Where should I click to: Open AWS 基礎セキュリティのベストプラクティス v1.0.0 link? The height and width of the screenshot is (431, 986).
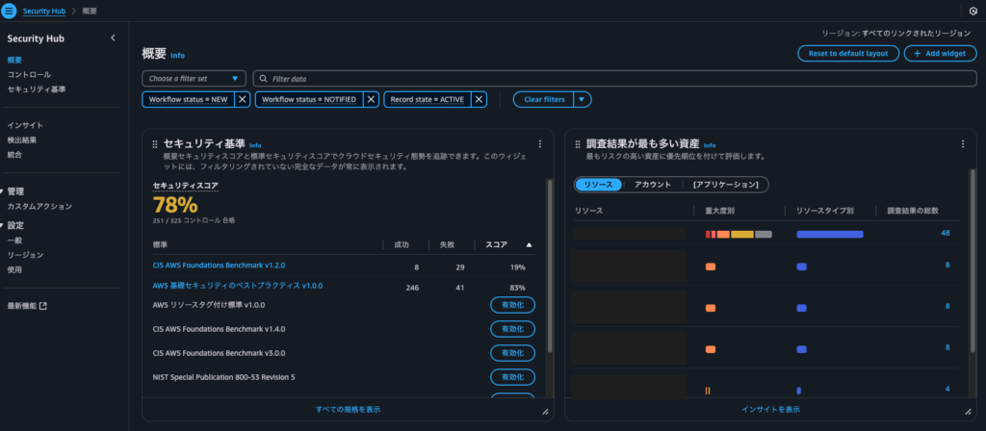pos(238,285)
